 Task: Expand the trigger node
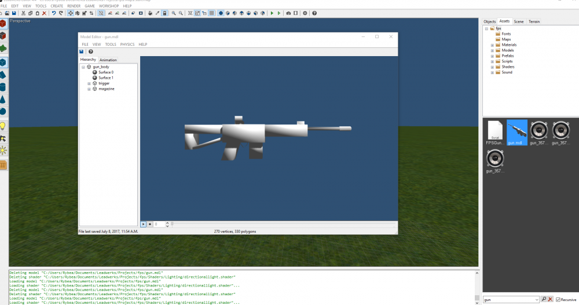89,83
